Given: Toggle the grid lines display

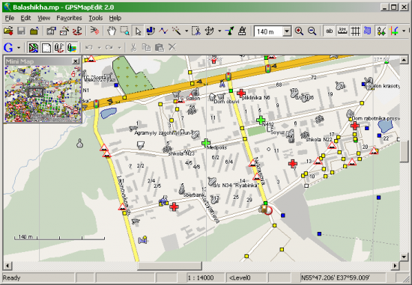Looking at the screenshot, I should pyautogui.click(x=355, y=31).
